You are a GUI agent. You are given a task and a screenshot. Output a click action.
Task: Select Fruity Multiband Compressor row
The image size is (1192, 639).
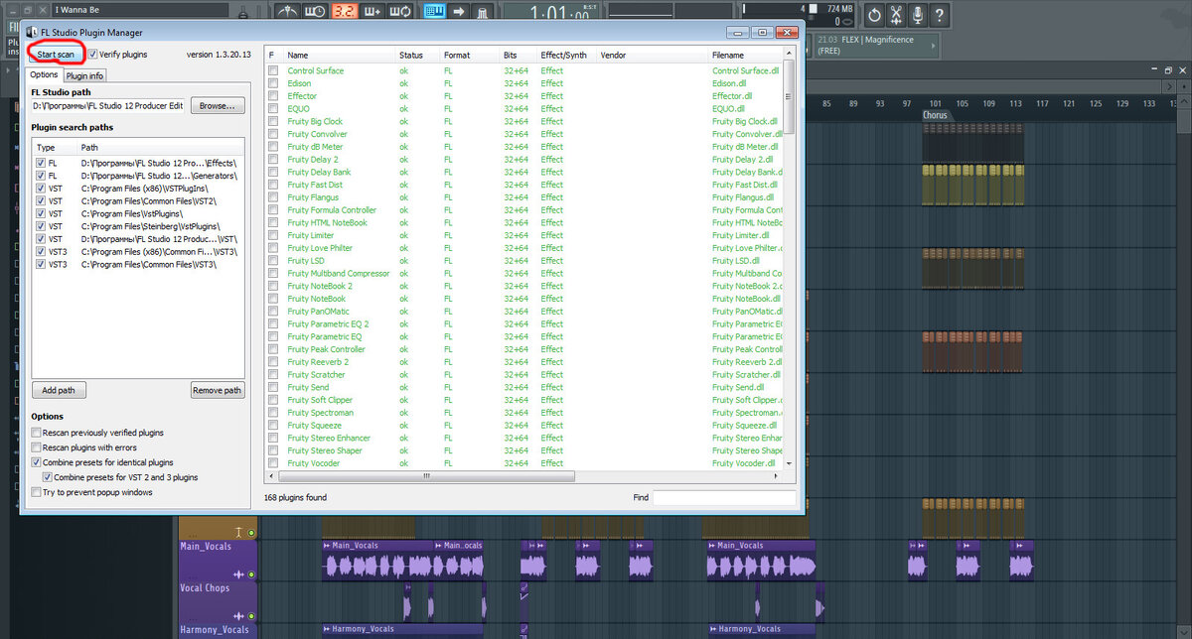(x=524, y=274)
